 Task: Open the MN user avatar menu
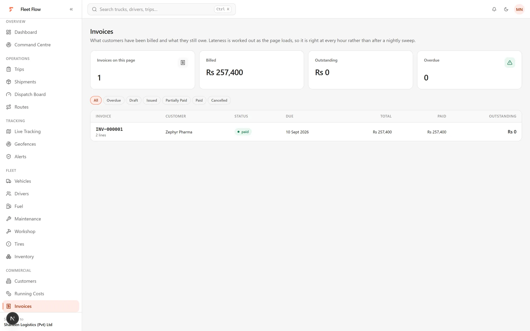pos(519,9)
